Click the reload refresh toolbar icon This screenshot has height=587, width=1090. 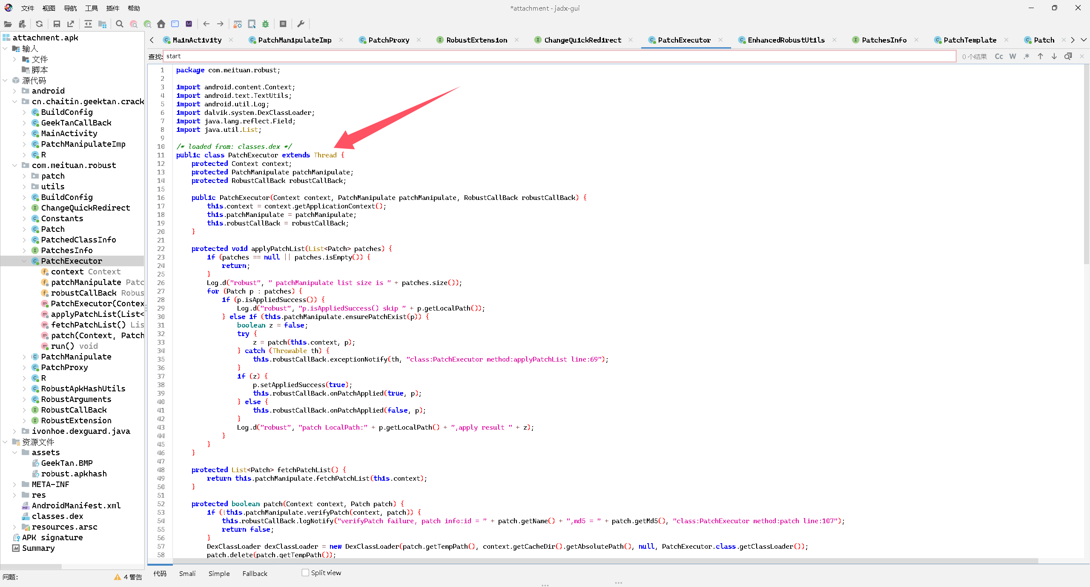(x=39, y=24)
